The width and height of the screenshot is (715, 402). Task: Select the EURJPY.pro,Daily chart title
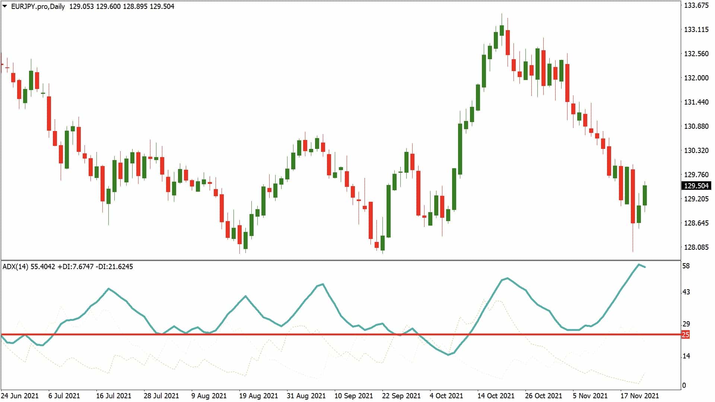[37, 6]
